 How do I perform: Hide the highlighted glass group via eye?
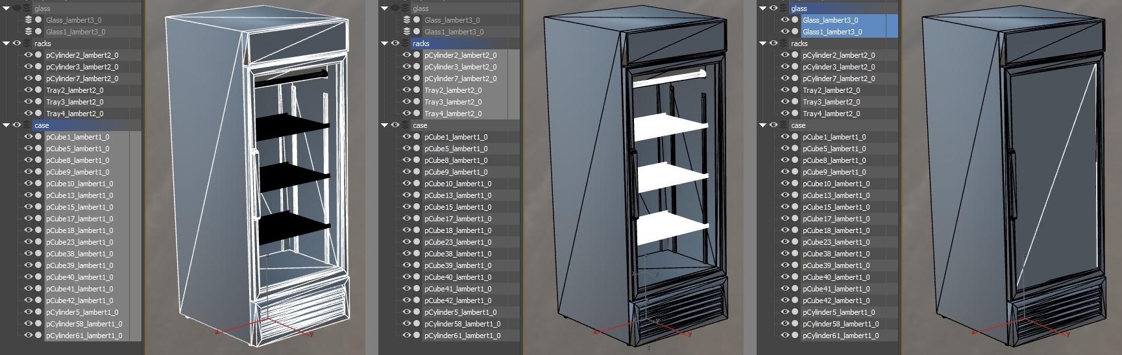774,8
